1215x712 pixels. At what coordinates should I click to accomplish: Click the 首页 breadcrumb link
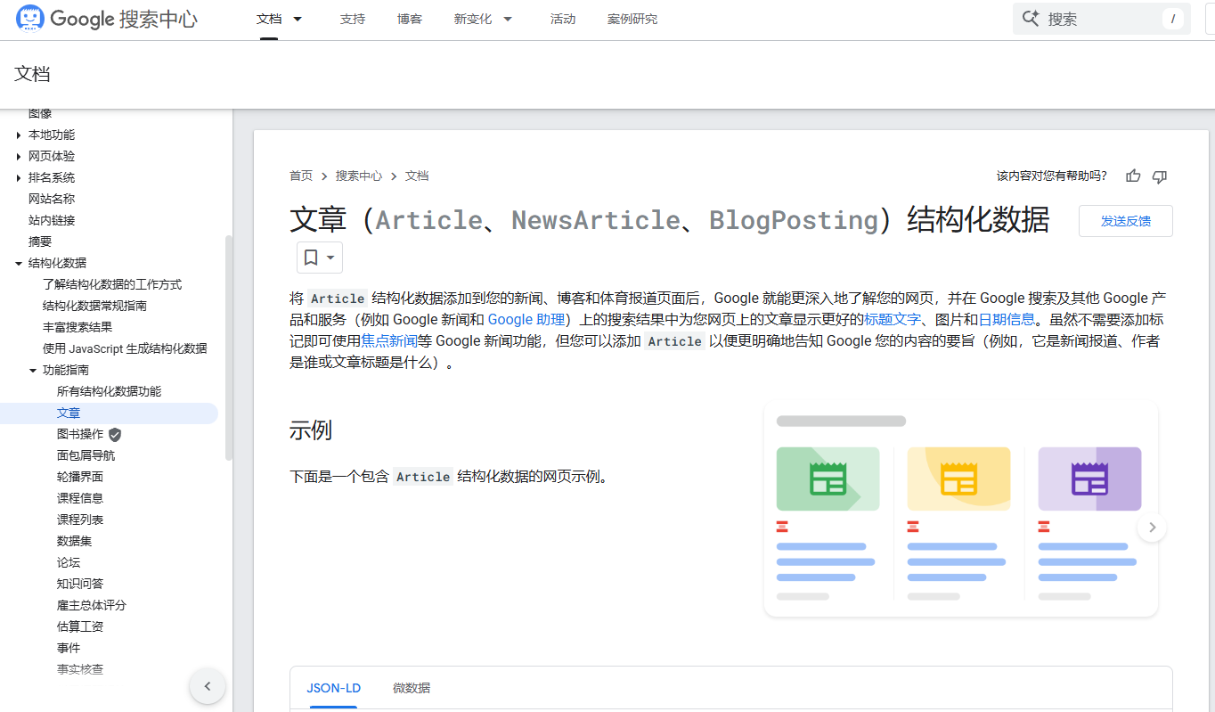coord(301,176)
